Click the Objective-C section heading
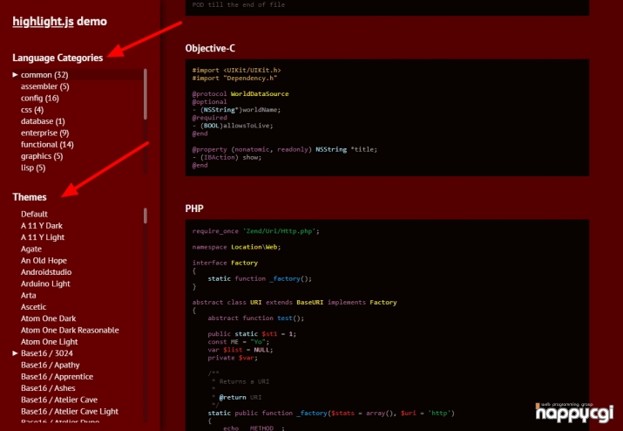 [x=210, y=49]
